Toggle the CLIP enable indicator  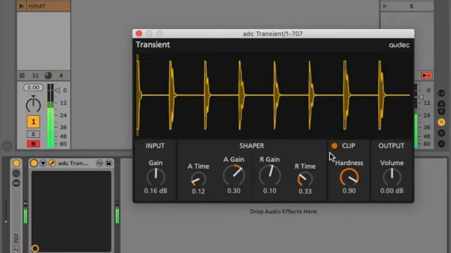tap(334, 146)
